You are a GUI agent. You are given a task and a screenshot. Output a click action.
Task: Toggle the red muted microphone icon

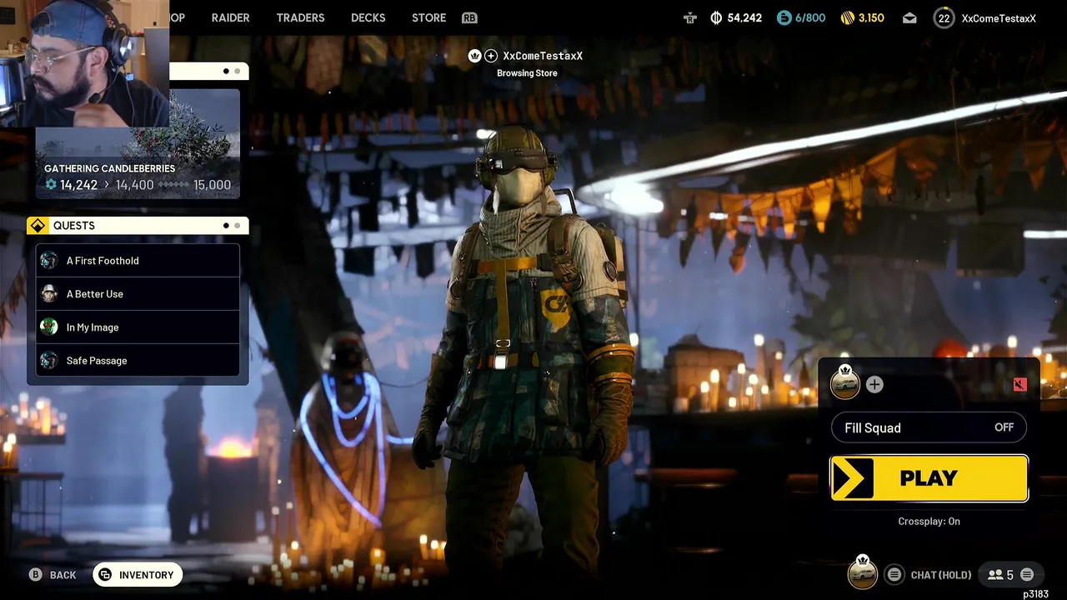1019,384
